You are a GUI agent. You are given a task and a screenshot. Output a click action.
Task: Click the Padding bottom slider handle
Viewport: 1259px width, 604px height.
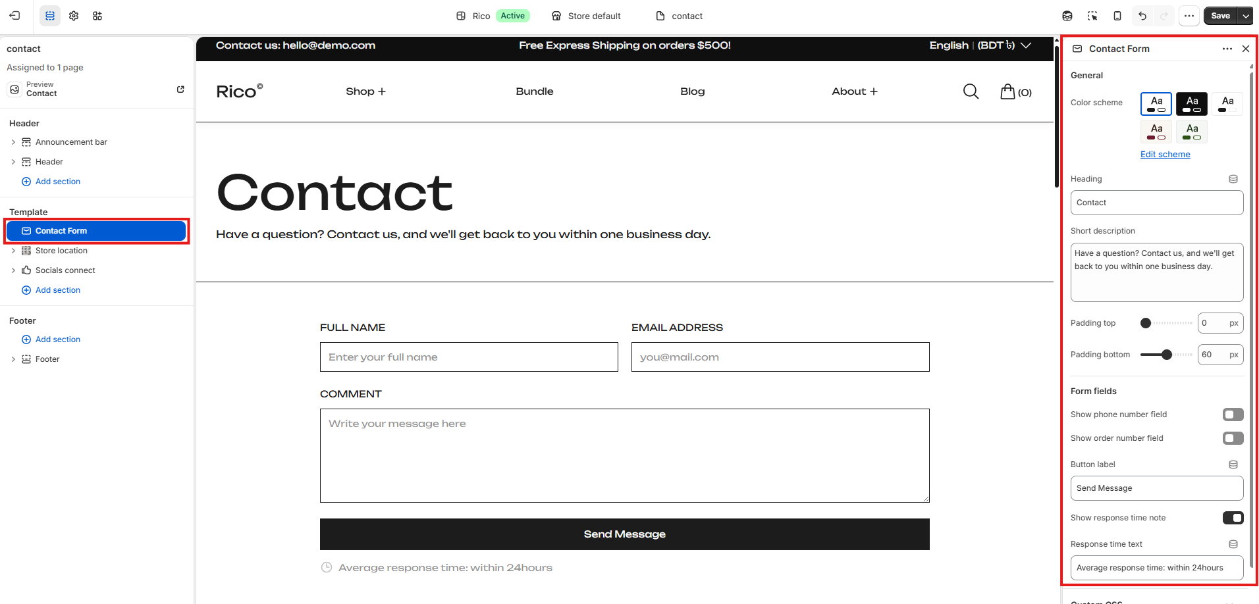[1167, 355]
